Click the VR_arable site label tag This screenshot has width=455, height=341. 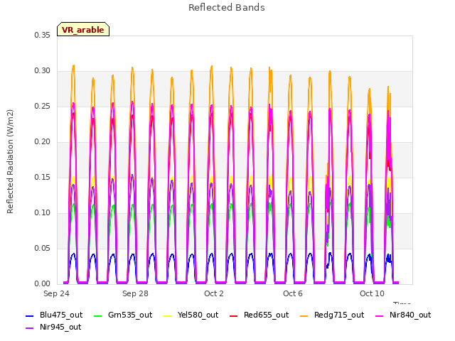(83, 29)
